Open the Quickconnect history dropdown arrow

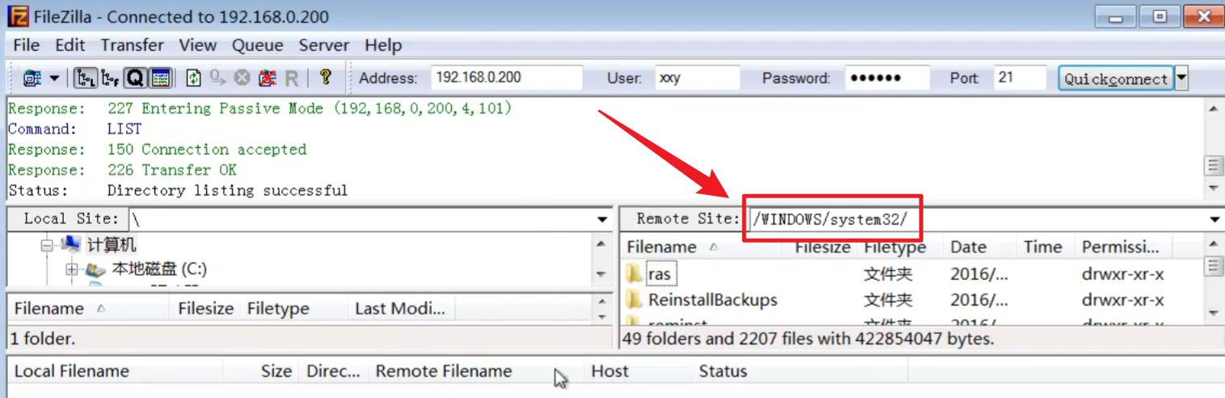point(1181,78)
